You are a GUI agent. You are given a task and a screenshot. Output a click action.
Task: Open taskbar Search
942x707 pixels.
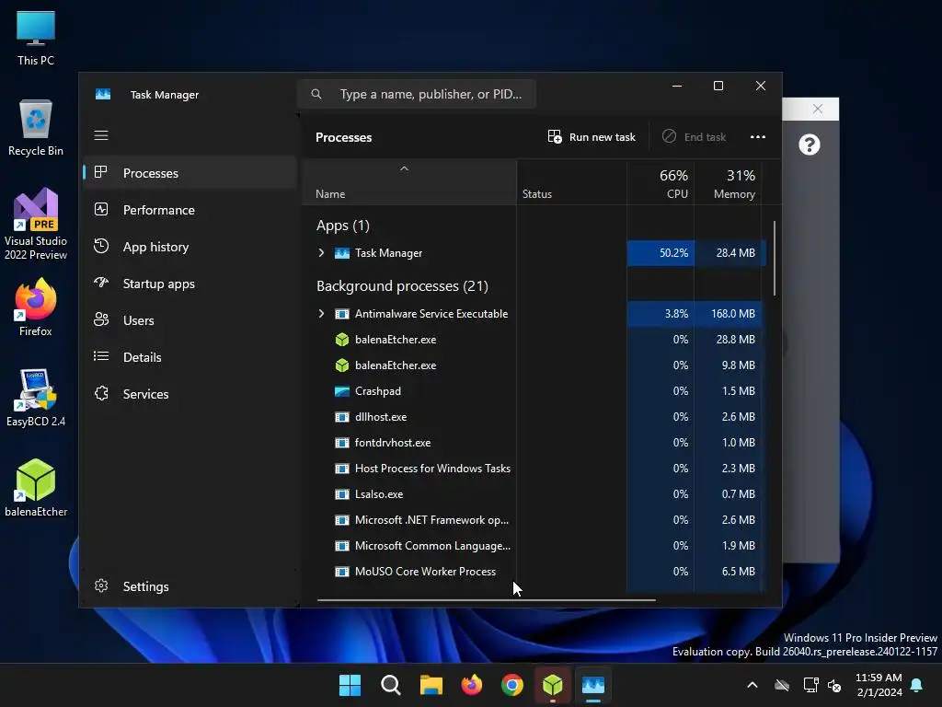390,685
